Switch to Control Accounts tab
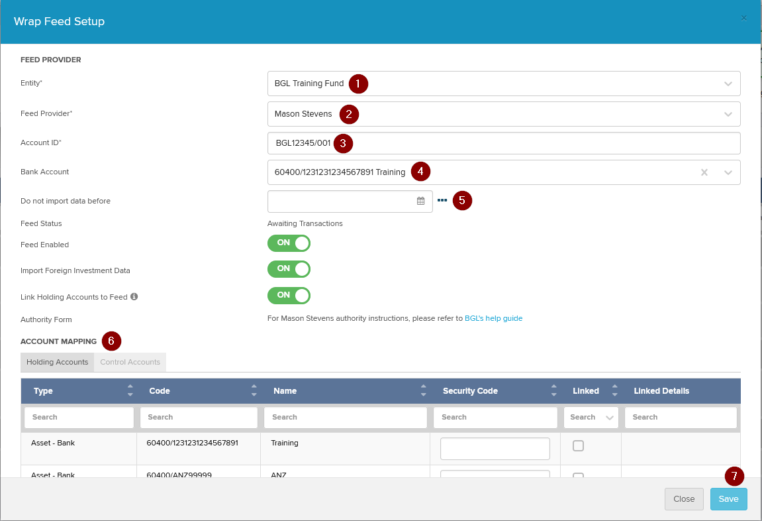This screenshot has width=762, height=521. 130,362
